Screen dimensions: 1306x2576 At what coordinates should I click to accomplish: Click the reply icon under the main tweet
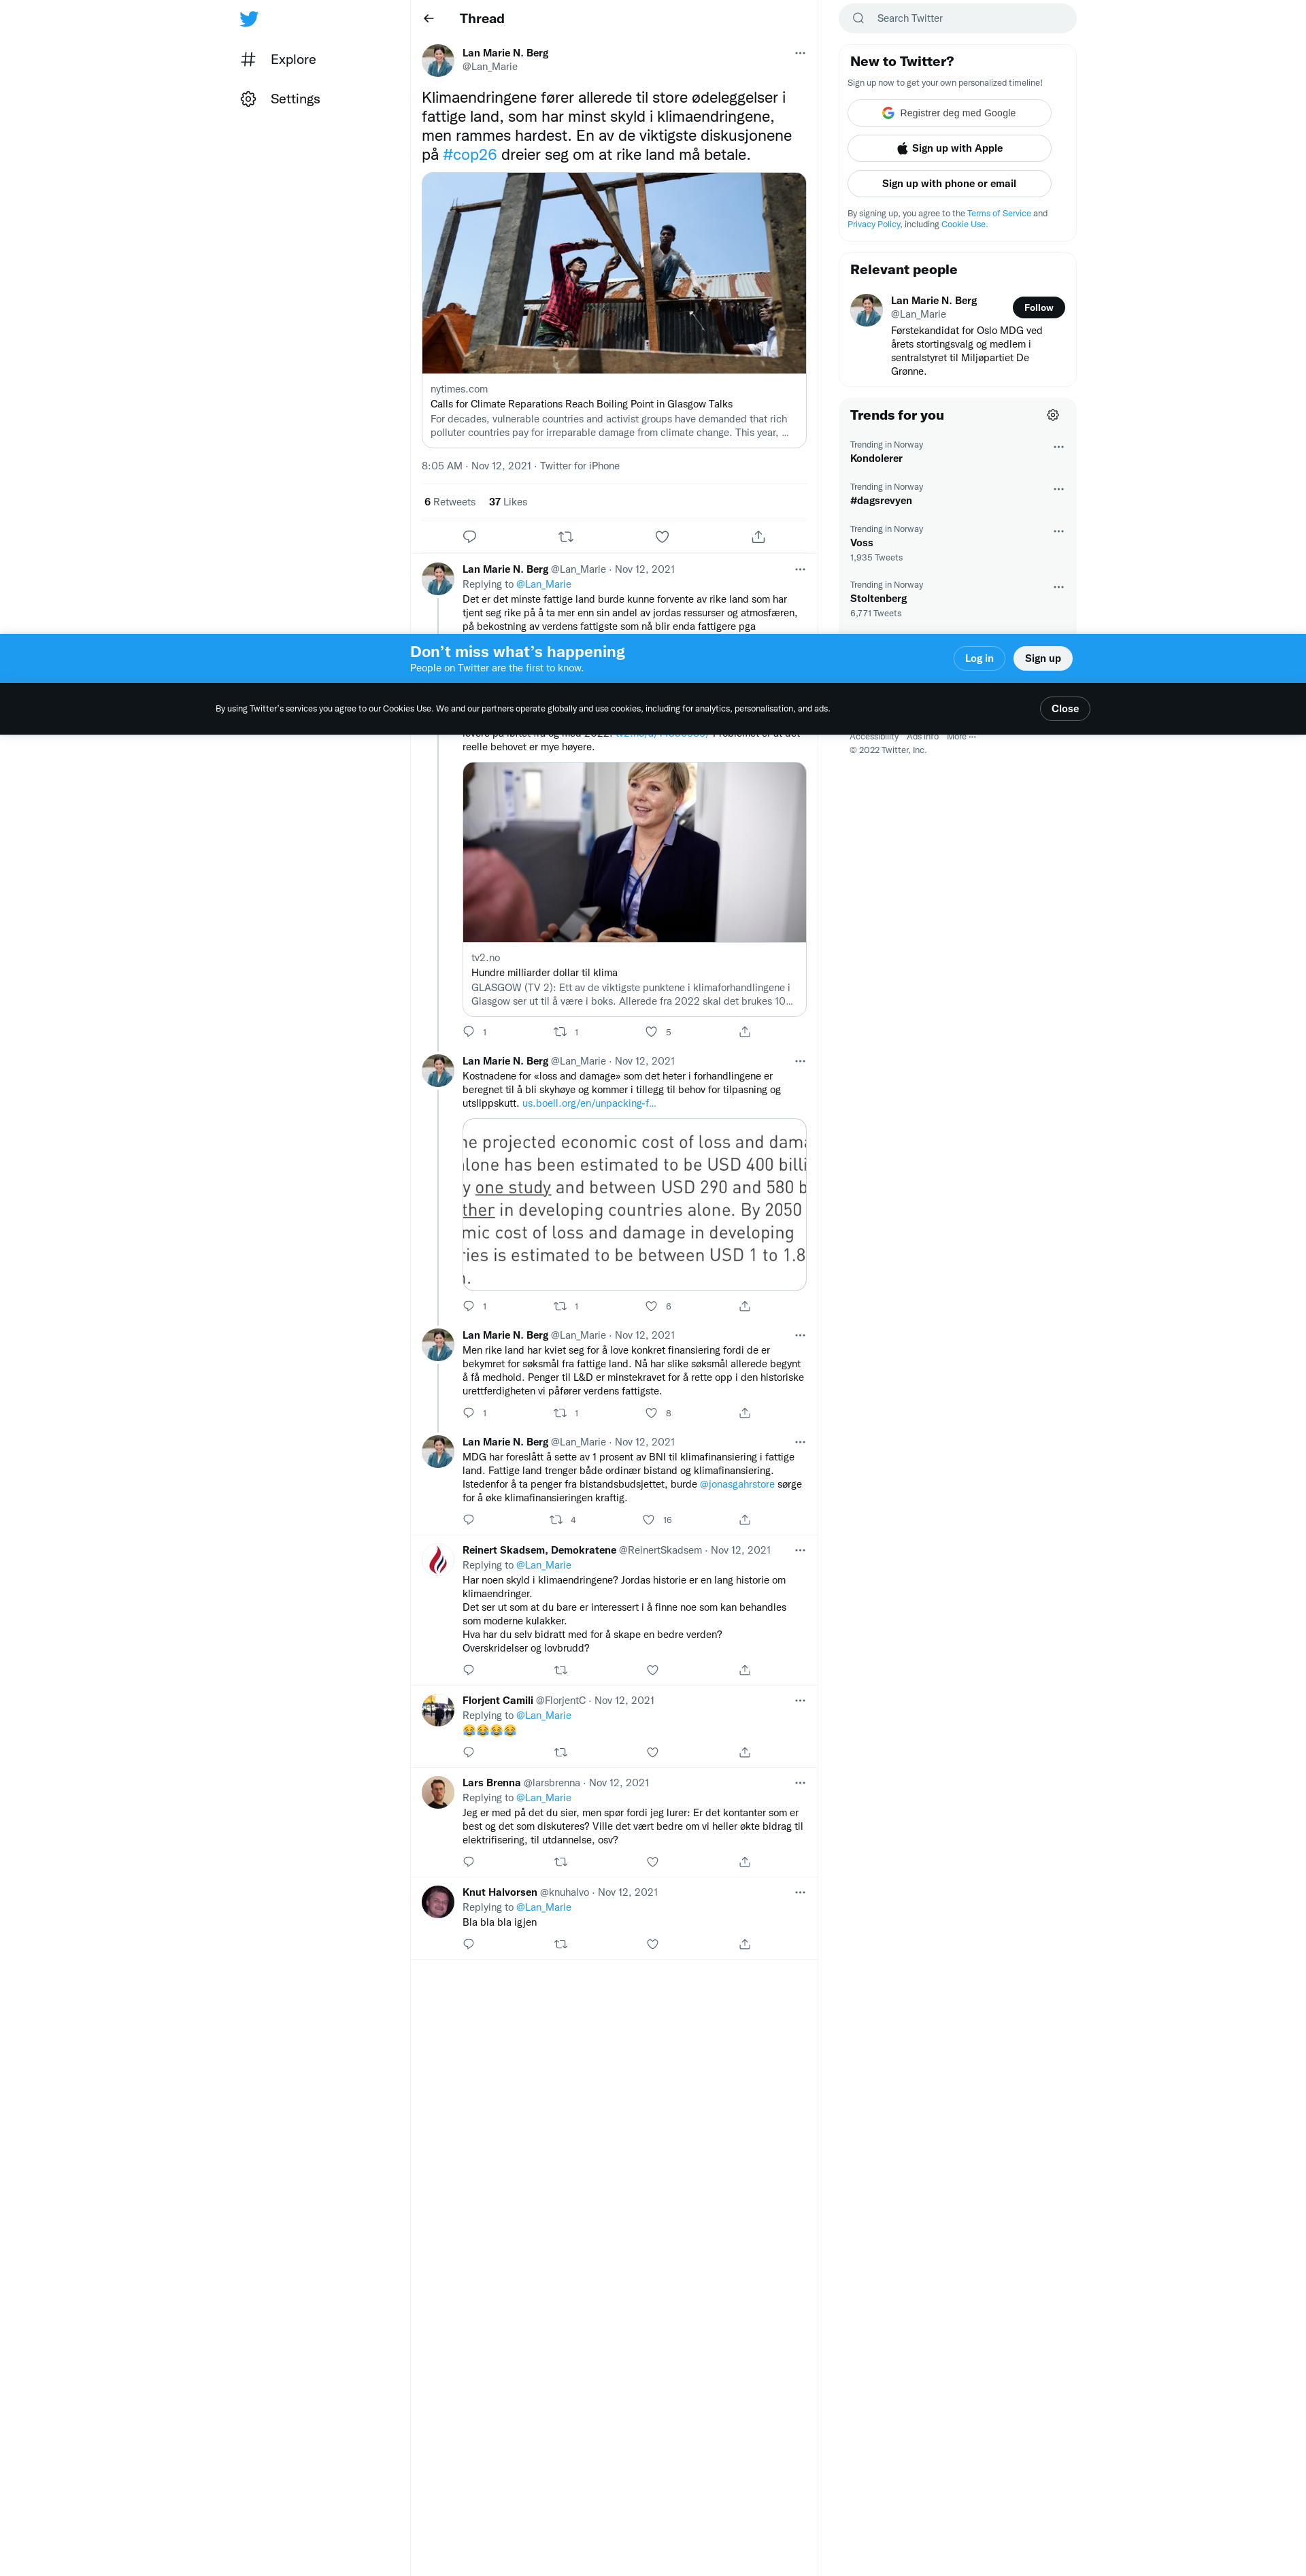[469, 537]
